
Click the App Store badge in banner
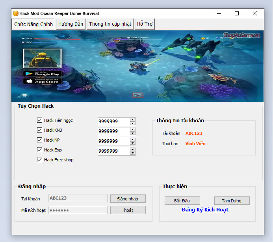[42, 81]
